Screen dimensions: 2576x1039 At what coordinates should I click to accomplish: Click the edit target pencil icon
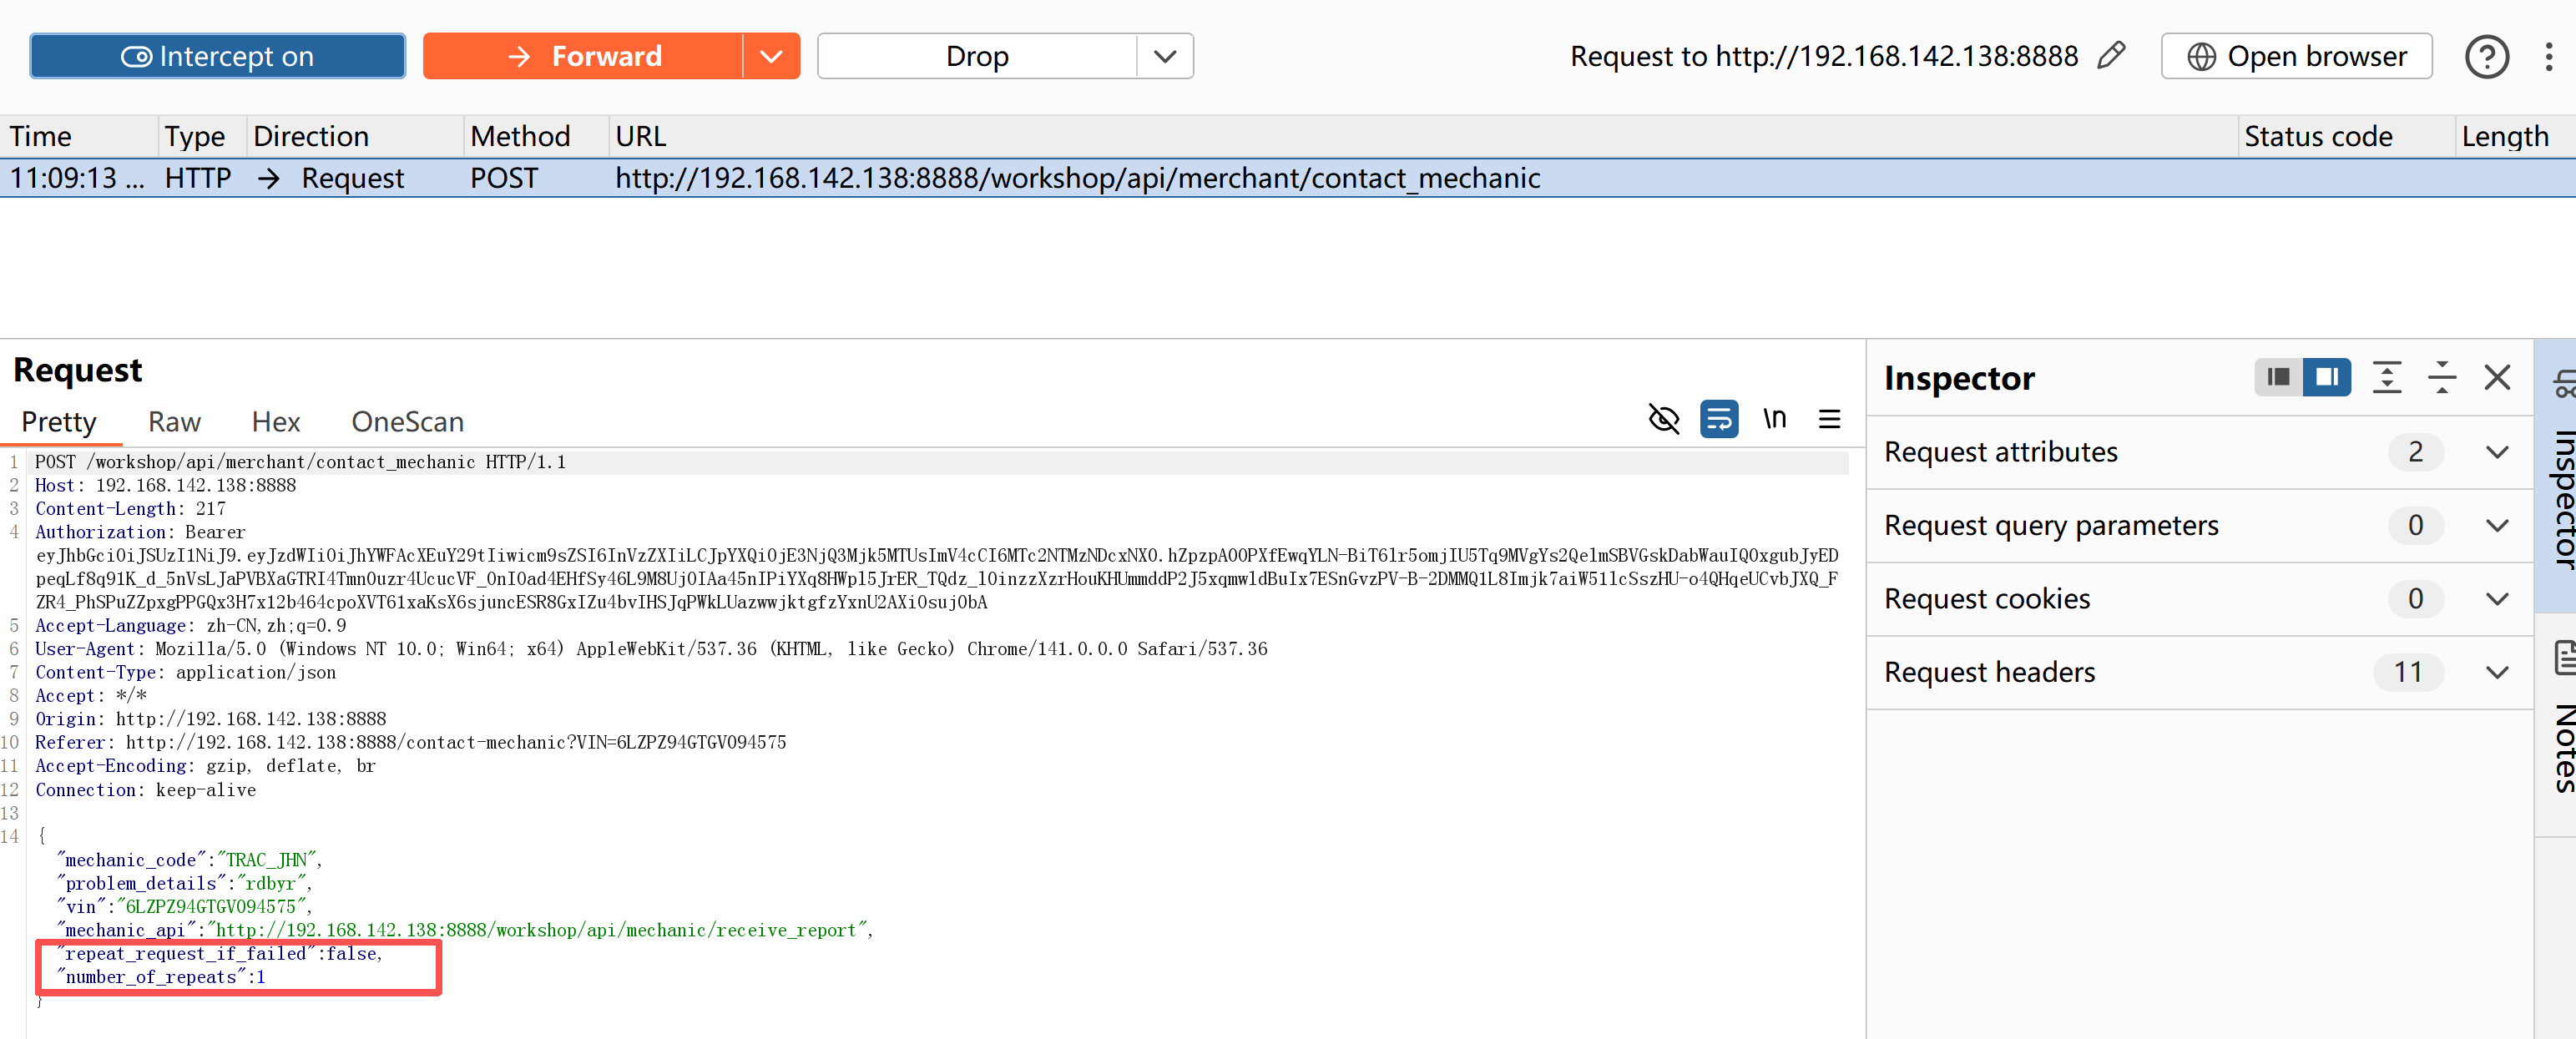pos(2111,56)
